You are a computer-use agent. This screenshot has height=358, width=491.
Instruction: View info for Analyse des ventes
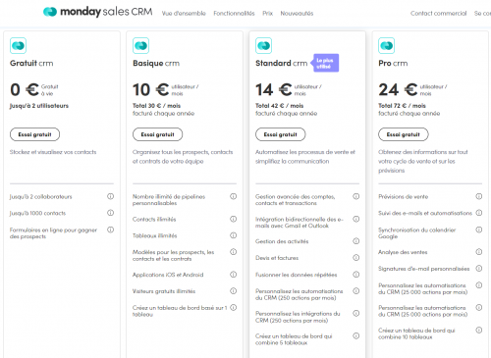(479, 252)
